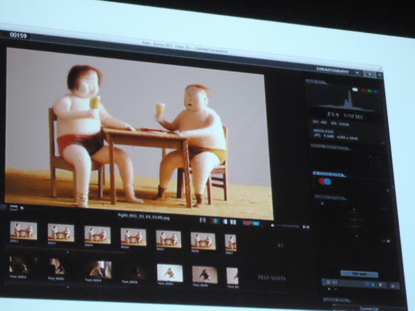
Task: Click the blue Test Shot button
Action: (x=359, y=274)
